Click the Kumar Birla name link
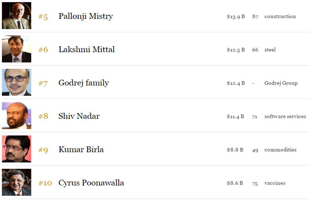Image resolution: width=310 pixels, height=200 pixels. point(81,149)
